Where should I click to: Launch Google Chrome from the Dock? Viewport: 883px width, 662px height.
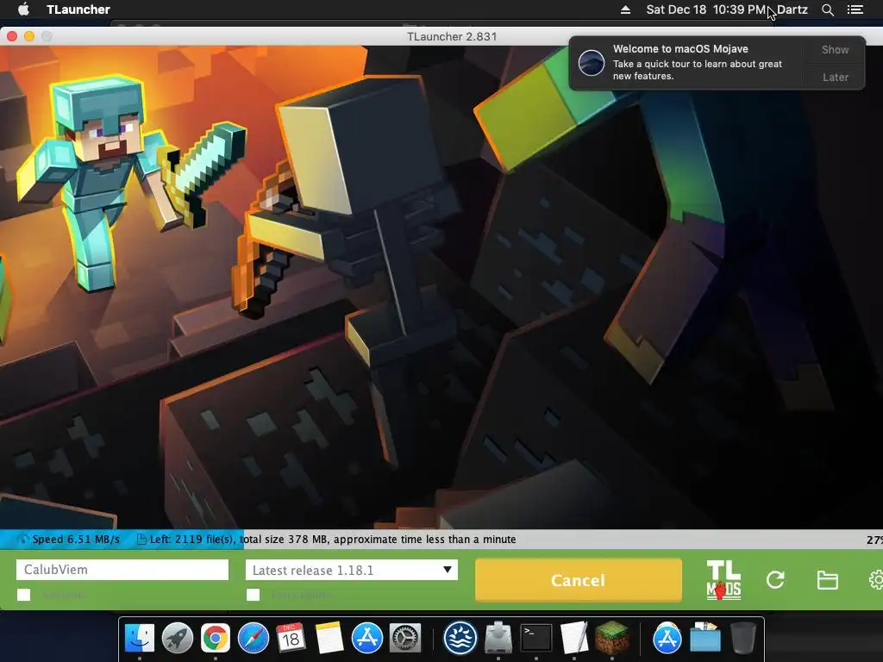click(215, 639)
